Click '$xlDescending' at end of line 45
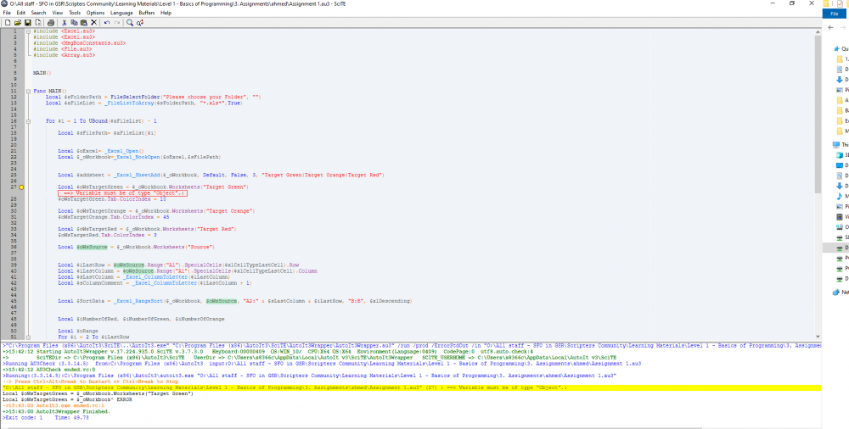The width and height of the screenshot is (849, 429). (390, 300)
